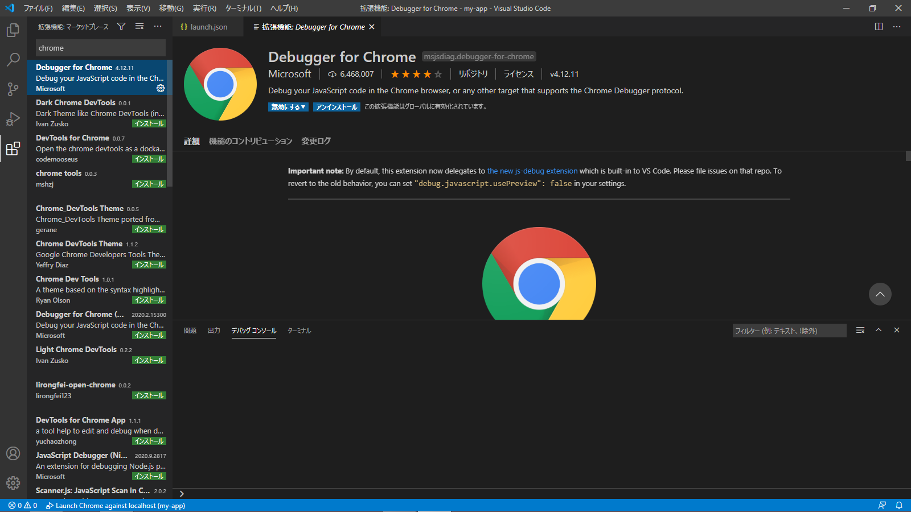Open the disable (無効にする) dropdown
The height and width of the screenshot is (512, 911).
tap(288, 107)
